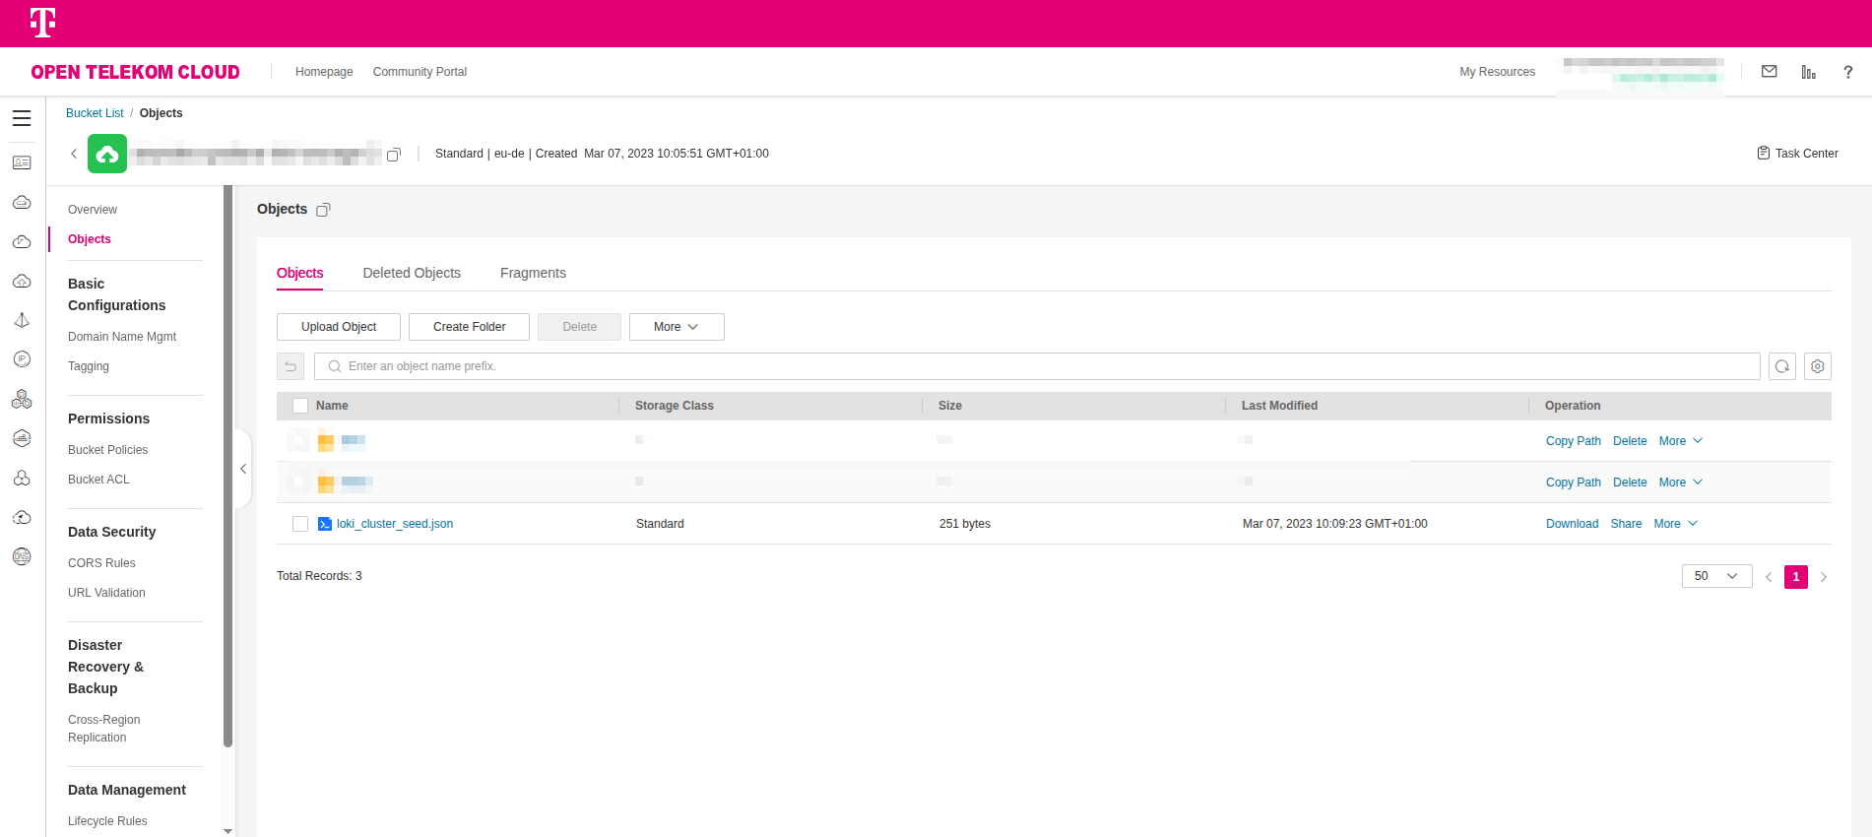Open the Task Center
This screenshot has height=837, width=1872.
pyautogui.click(x=1797, y=154)
